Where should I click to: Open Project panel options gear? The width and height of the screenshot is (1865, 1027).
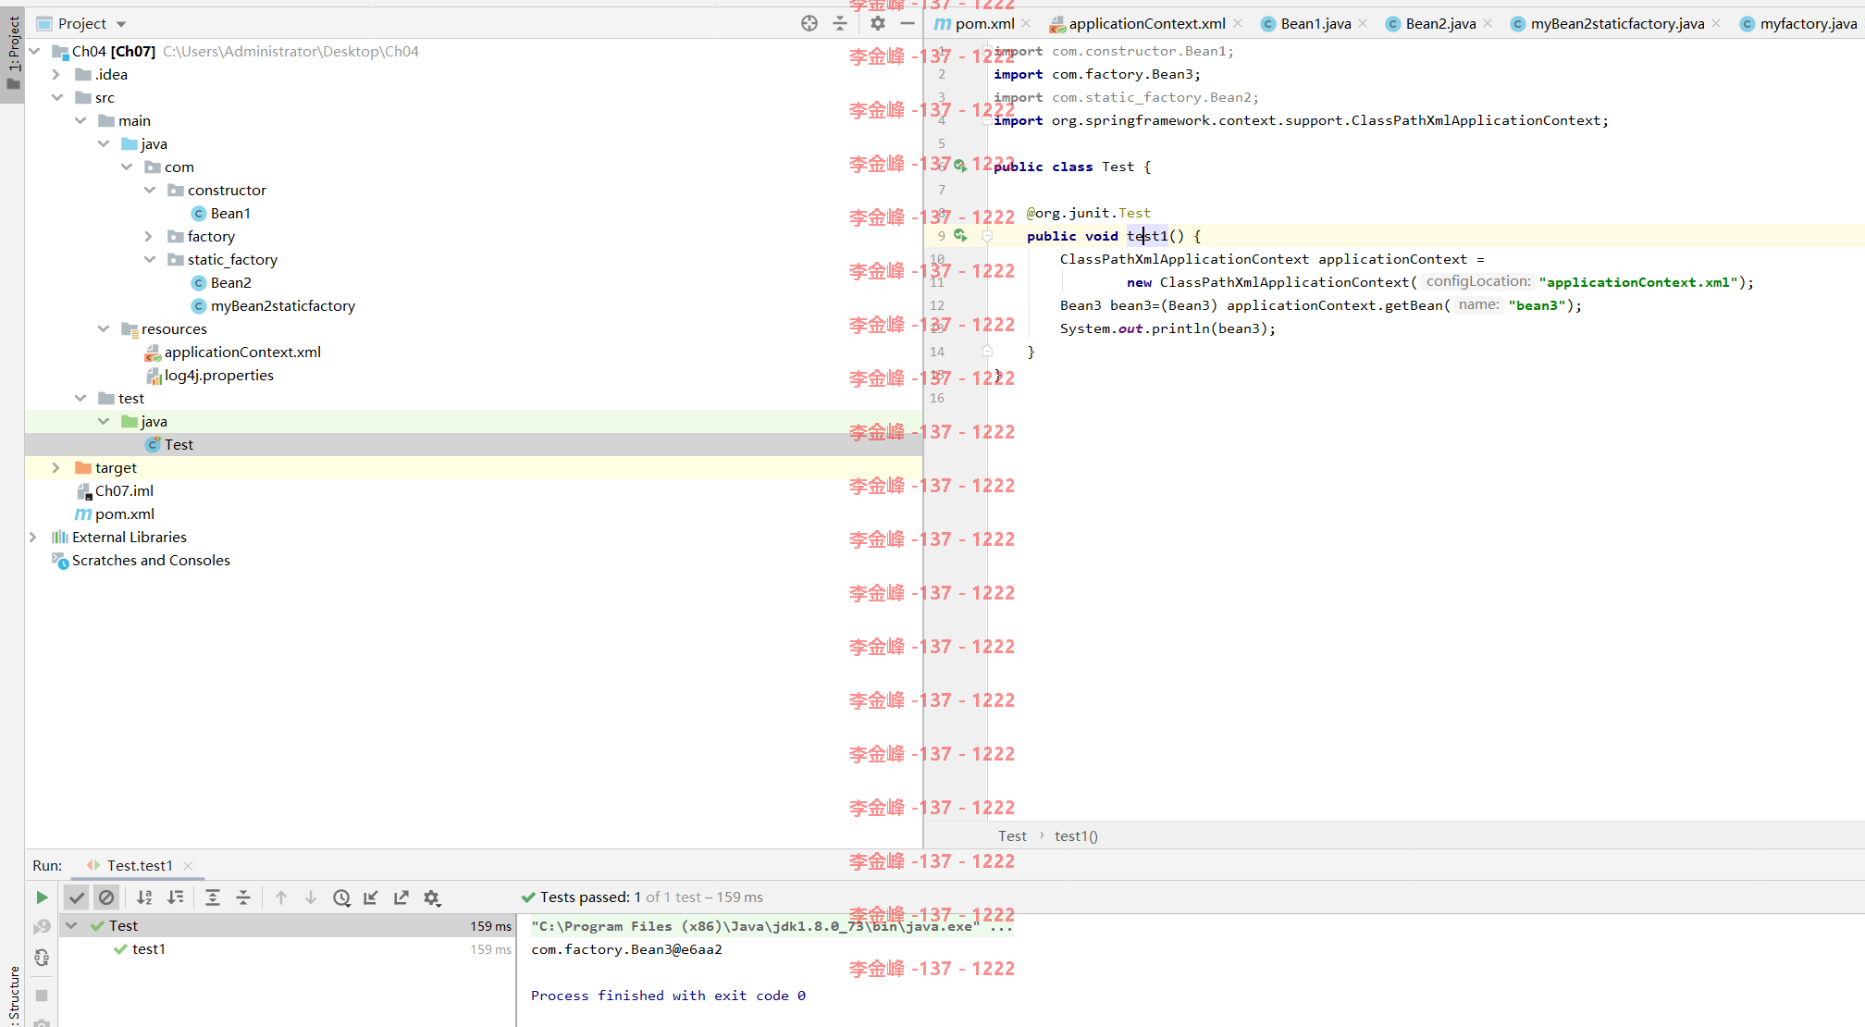878,23
